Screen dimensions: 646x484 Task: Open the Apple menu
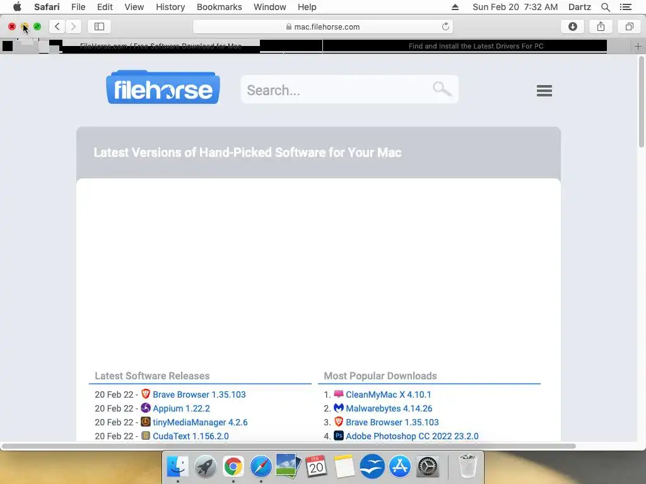(17, 7)
